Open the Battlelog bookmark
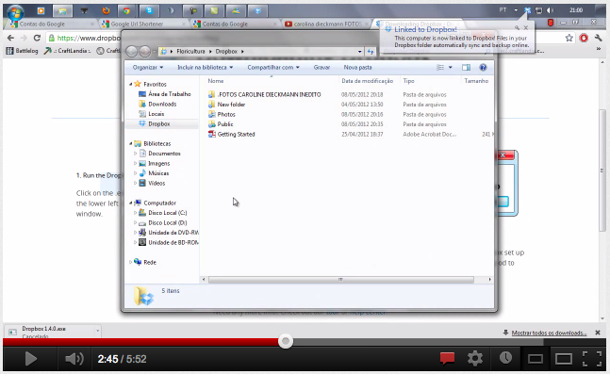 pyautogui.click(x=23, y=51)
